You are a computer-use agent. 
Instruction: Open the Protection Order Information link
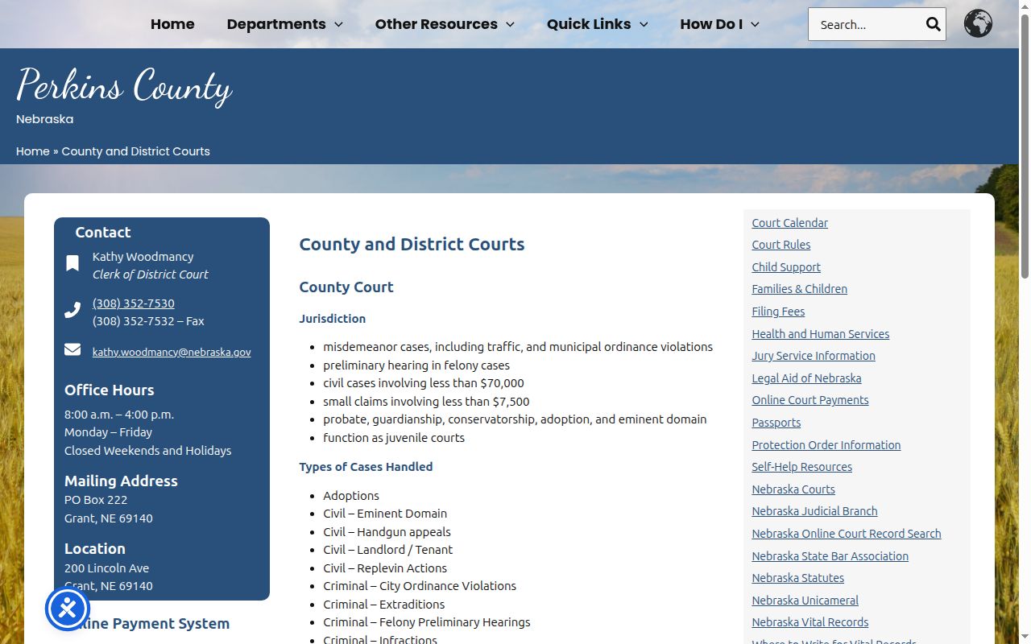(x=826, y=445)
